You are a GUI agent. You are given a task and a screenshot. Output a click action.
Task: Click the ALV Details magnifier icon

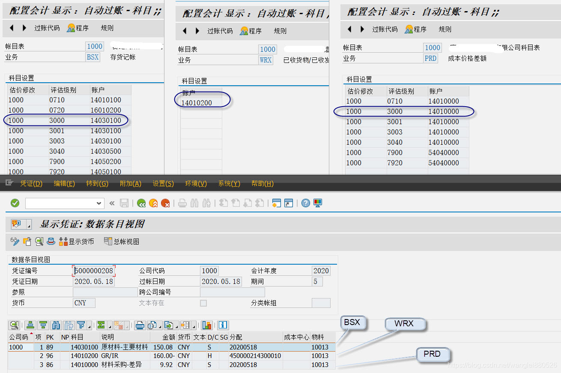pos(14,325)
